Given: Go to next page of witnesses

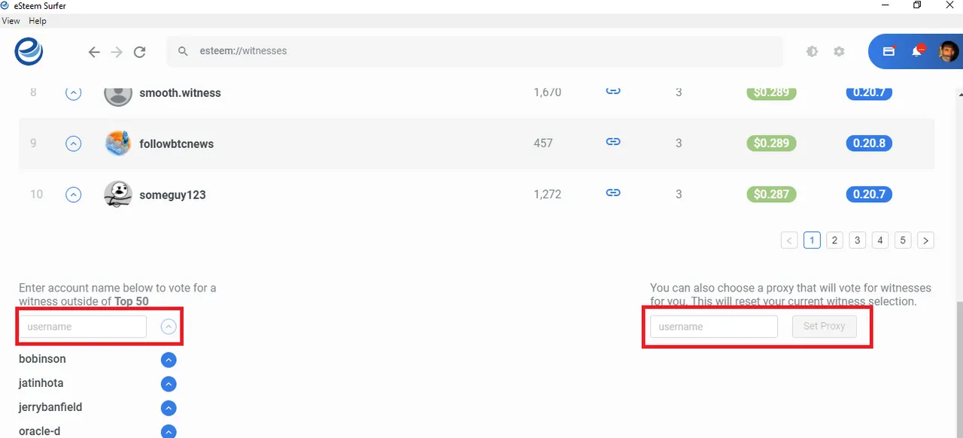Looking at the screenshot, I should (x=926, y=240).
